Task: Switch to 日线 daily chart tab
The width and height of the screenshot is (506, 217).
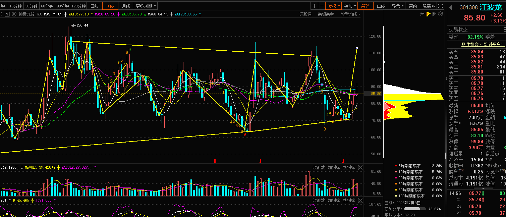Action: [x=95, y=6]
